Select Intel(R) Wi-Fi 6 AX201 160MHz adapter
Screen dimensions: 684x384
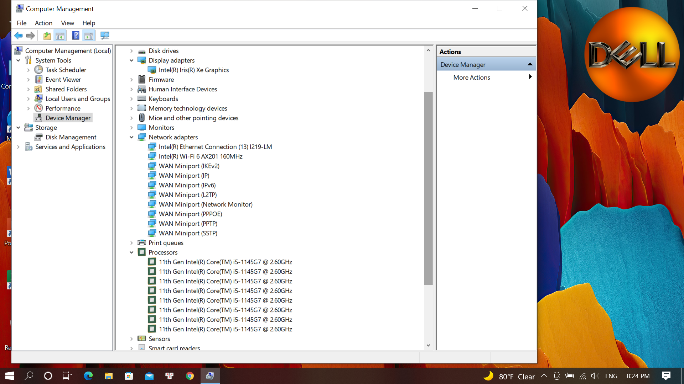coord(200,156)
